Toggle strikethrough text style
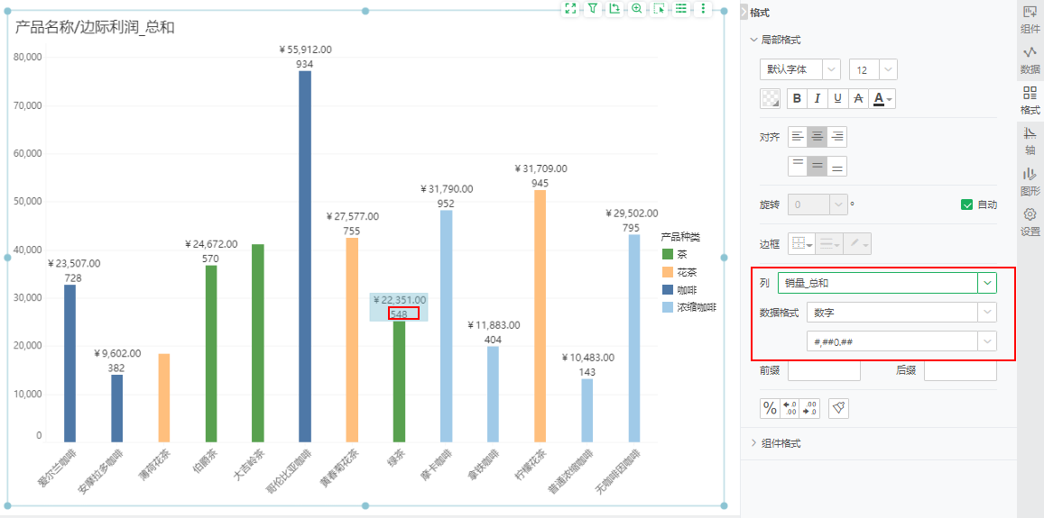Image resolution: width=1044 pixels, height=518 pixels. click(858, 98)
